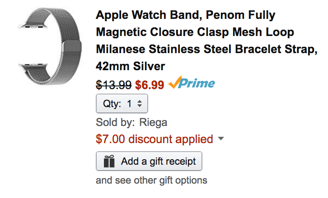The height and width of the screenshot is (198, 328).
Task: Click the Prime logo badge
Action: pos(192,84)
